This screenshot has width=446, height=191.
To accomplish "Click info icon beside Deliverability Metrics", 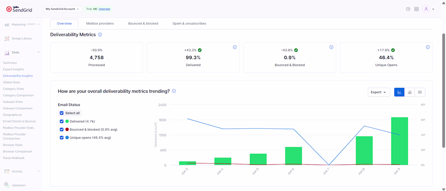I will [100, 35].
